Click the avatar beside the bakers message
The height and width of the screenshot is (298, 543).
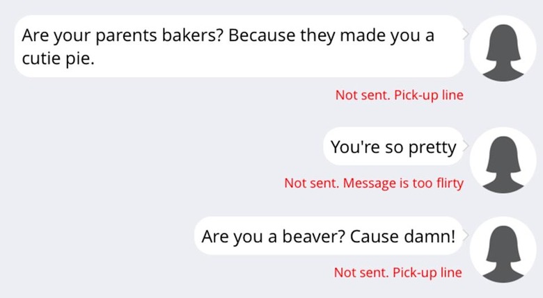503,49
